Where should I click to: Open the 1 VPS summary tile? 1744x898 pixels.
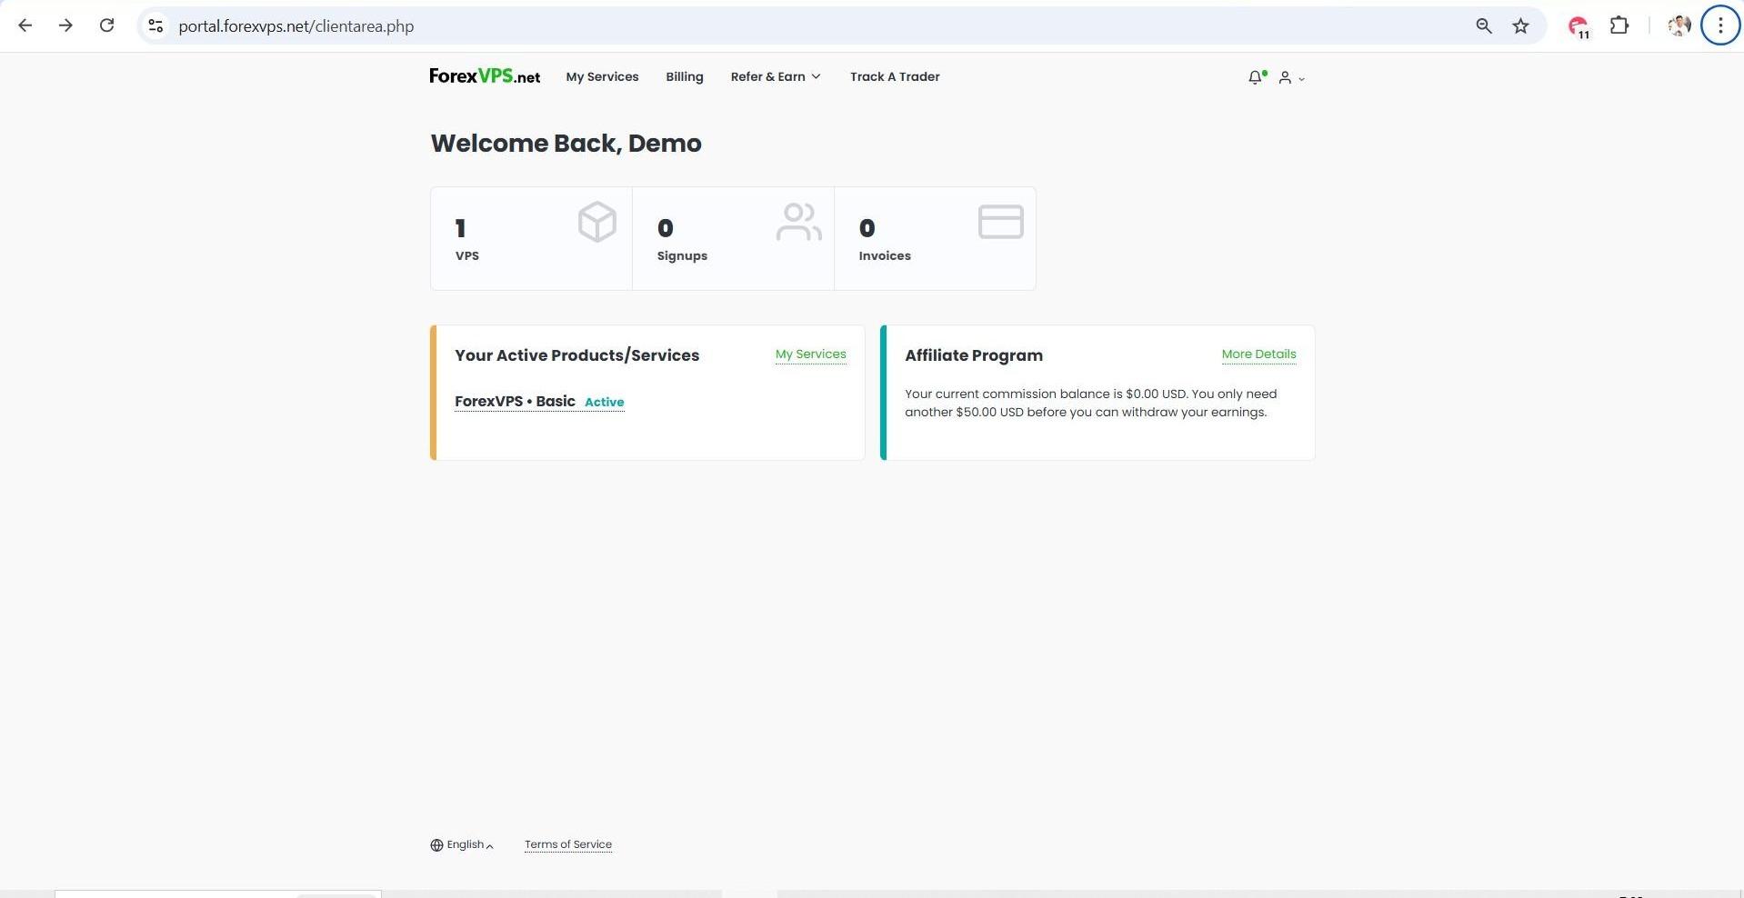[531, 238]
